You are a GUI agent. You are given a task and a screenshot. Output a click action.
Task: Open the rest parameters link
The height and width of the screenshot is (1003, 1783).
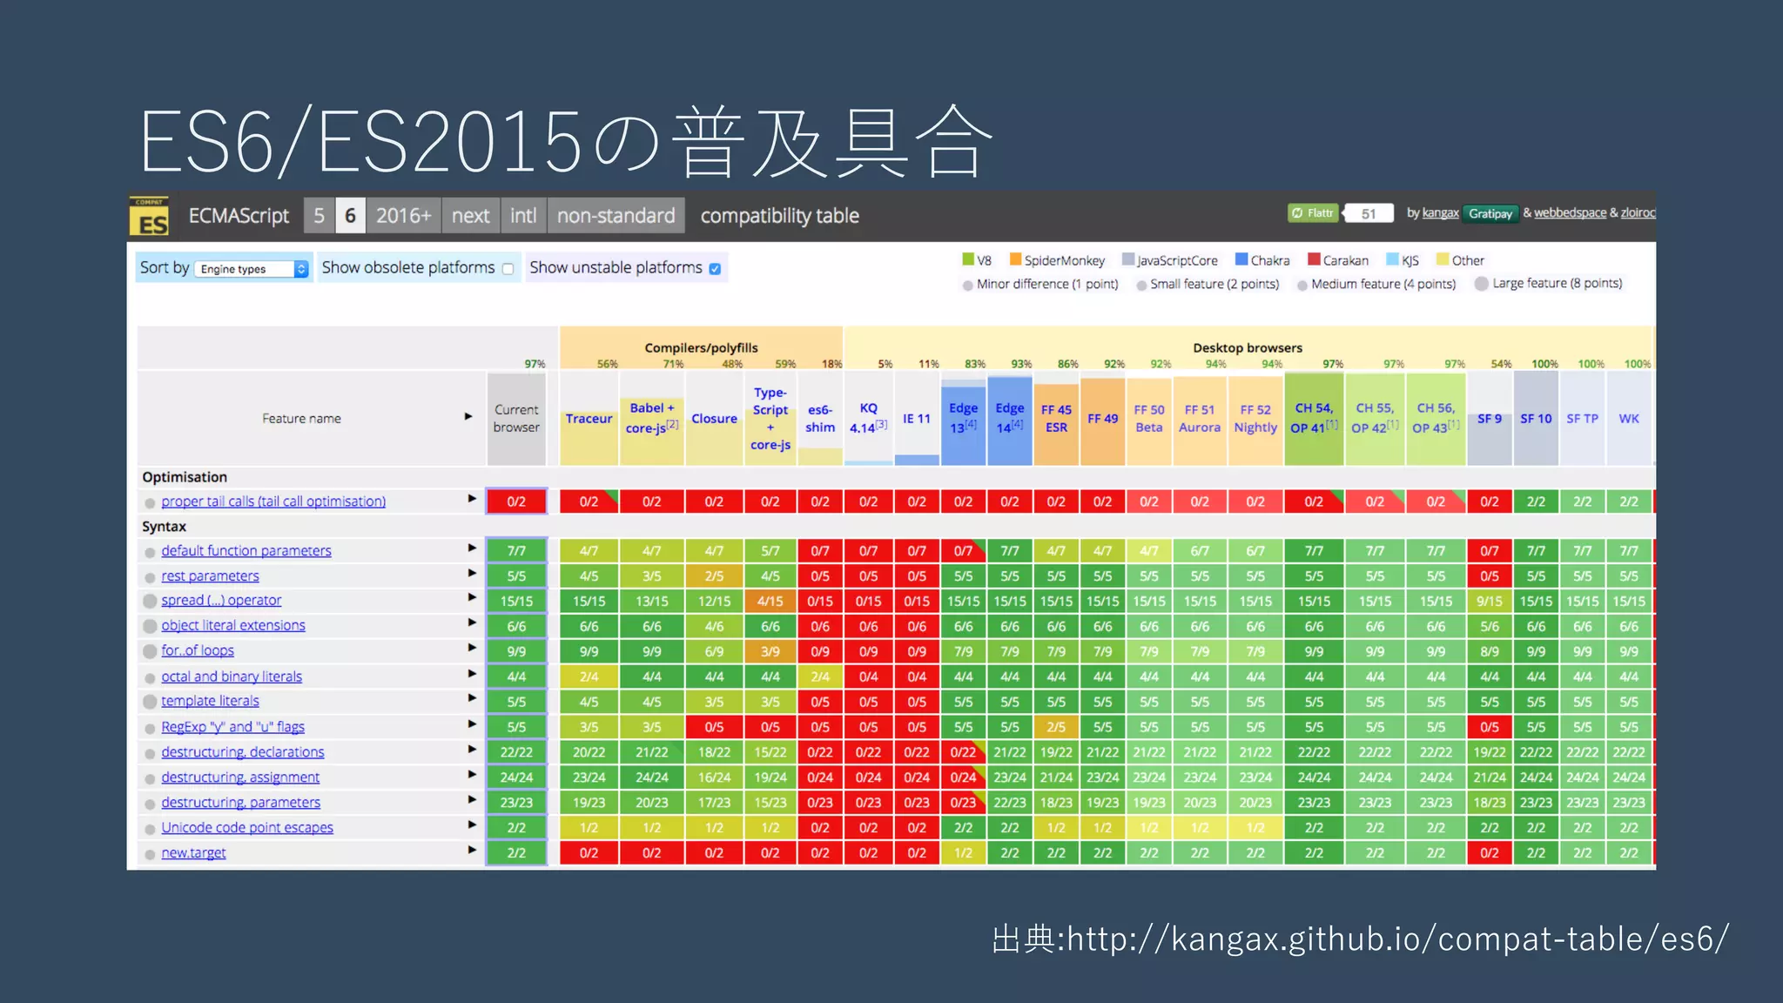pos(210,576)
